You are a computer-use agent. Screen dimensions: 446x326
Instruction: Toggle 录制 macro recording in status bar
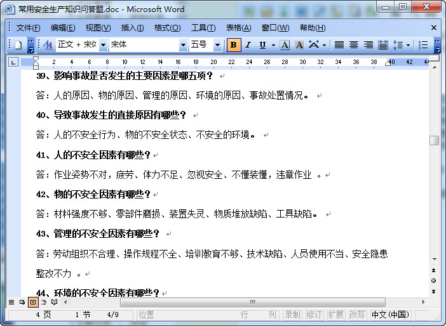coord(293,315)
